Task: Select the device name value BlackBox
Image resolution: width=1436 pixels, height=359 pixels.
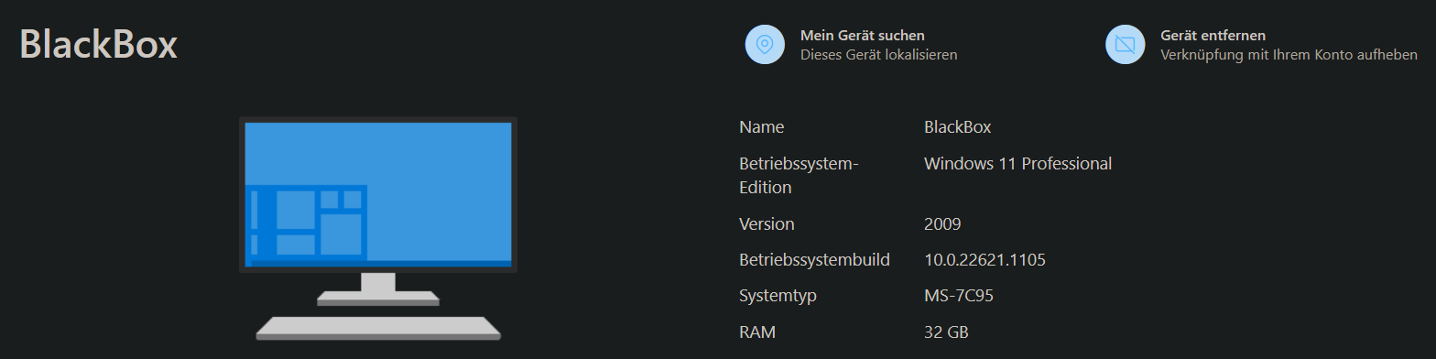Action: (958, 127)
